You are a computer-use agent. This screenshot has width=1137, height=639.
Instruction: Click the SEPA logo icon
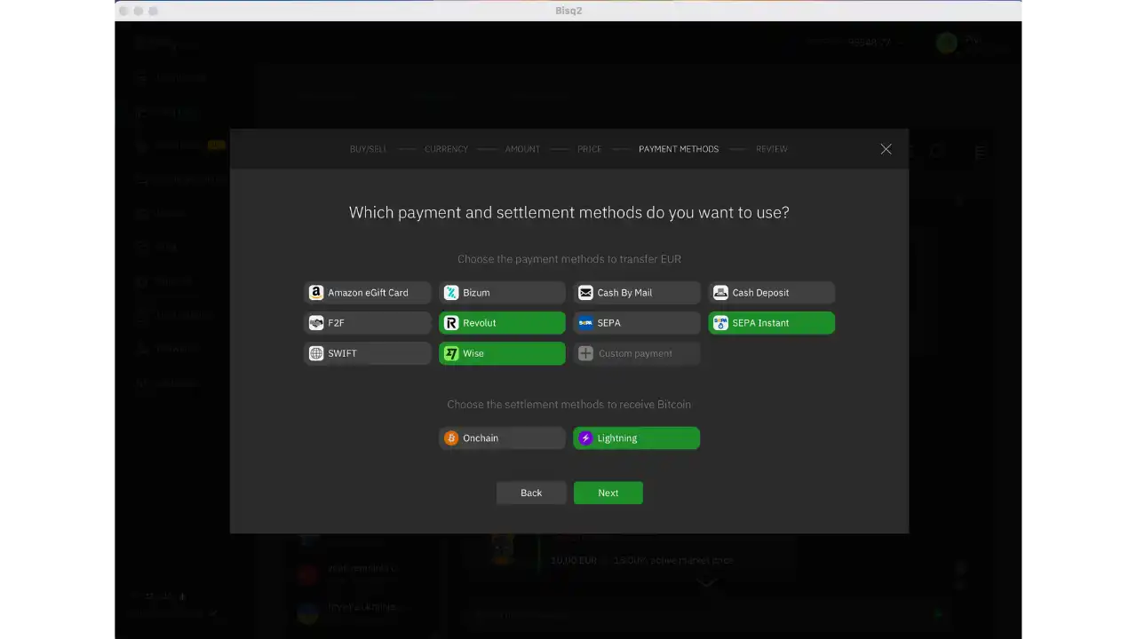tap(585, 323)
